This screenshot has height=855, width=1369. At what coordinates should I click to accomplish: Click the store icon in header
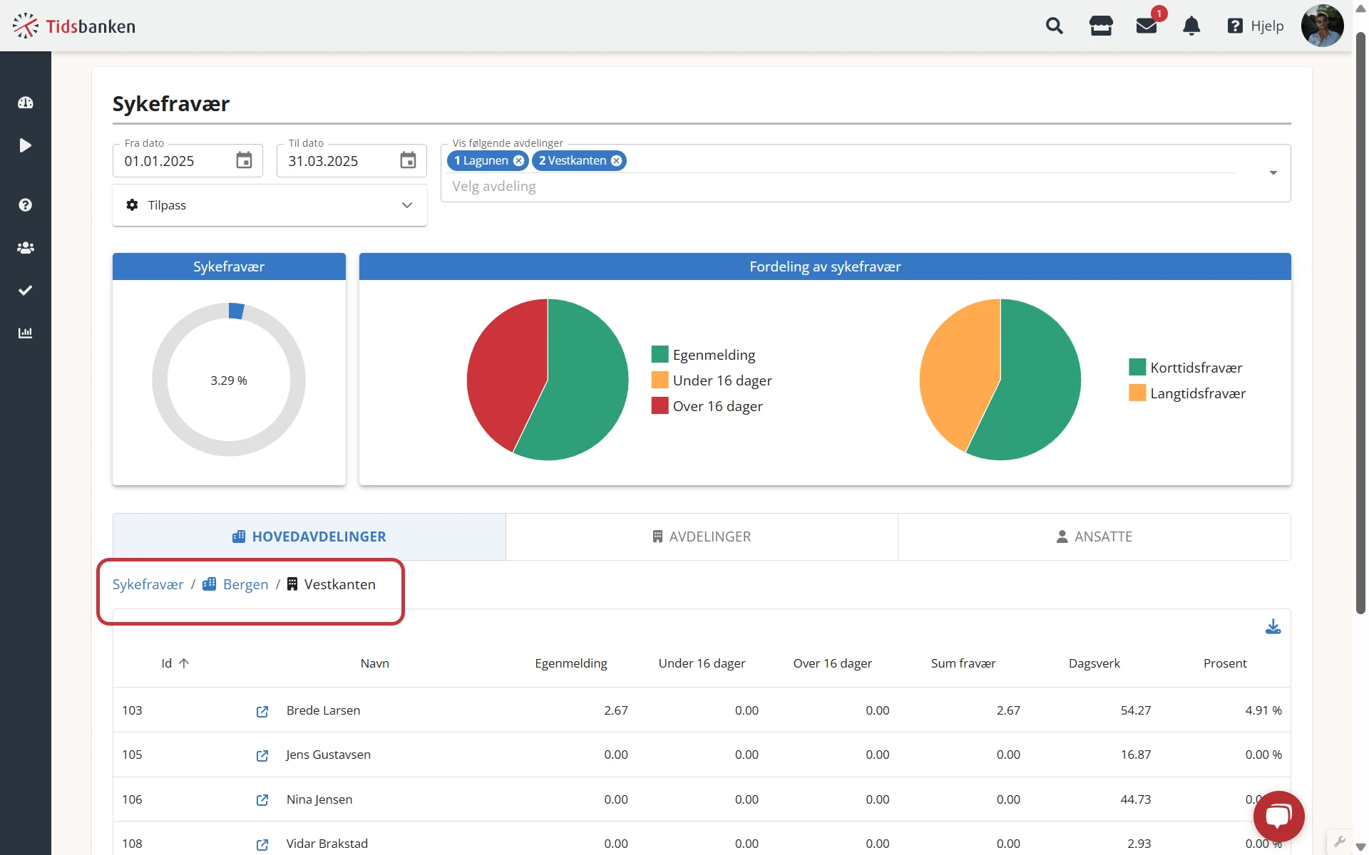tap(1100, 26)
